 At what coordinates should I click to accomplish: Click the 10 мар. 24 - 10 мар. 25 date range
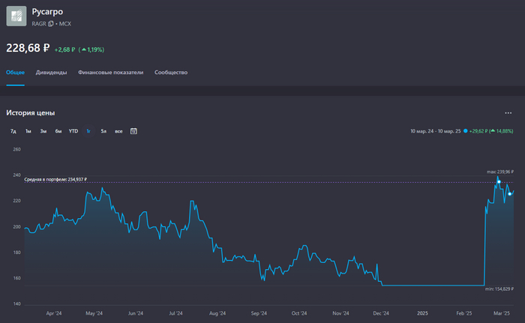click(x=436, y=131)
